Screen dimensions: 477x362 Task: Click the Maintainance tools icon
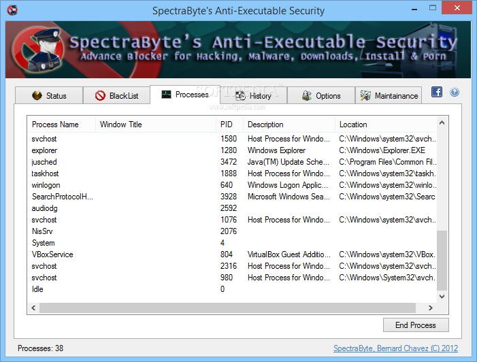point(365,95)
